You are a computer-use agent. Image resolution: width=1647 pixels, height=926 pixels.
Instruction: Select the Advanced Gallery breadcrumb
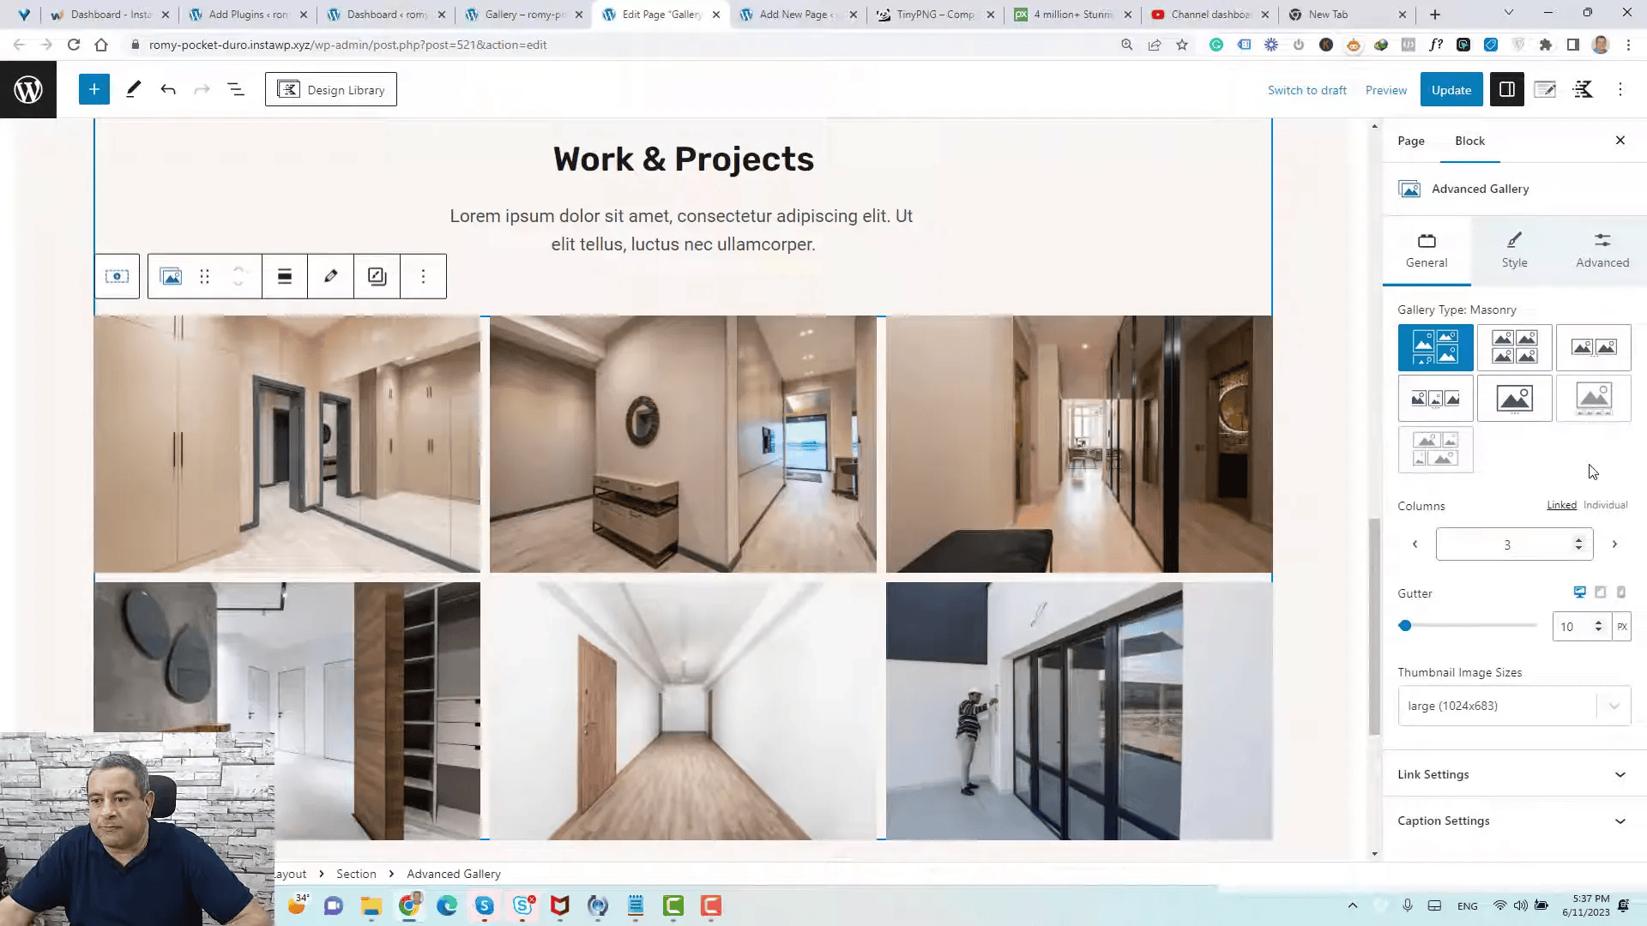tap(454, 874)
